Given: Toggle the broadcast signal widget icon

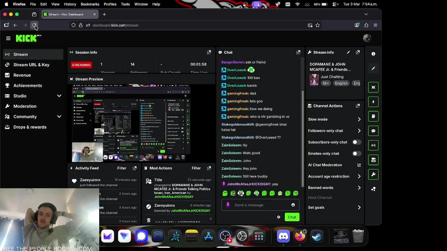Looking at the screenshot, I should coord(373,145).
